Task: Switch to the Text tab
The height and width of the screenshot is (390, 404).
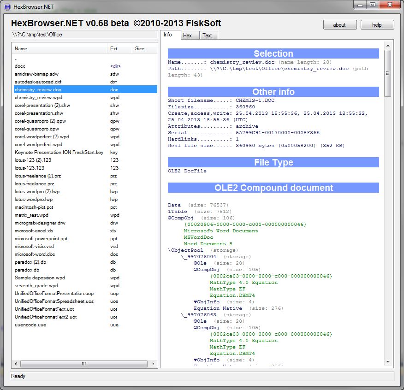Action: tap(209, 35)
